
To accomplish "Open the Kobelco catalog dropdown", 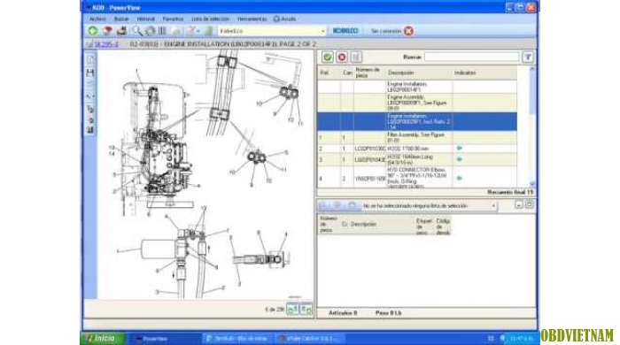I will click(x=272, y=31).
